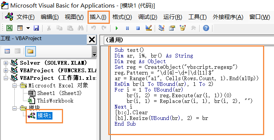Collapse the Microsoft Excel 对象 folder
This screenshot has width=274, height=140.
click(15, 86)
